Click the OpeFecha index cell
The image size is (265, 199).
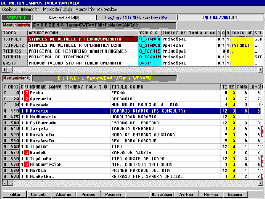(x=189, y=45)
